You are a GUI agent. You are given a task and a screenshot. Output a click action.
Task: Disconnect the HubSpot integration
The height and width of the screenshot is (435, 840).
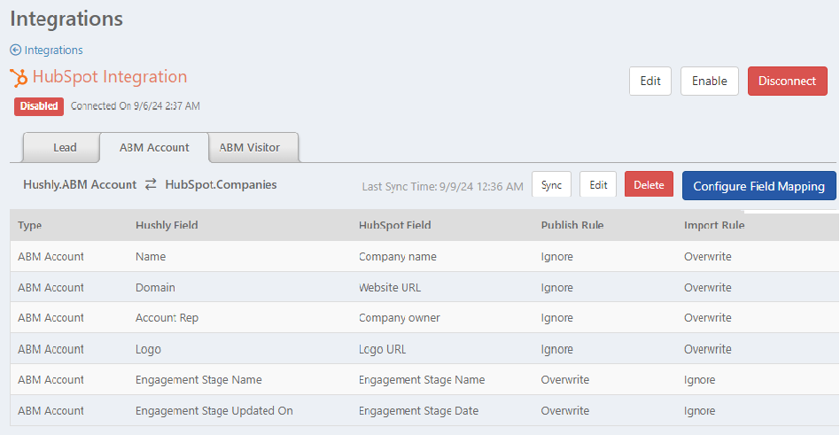click(788, 81)
